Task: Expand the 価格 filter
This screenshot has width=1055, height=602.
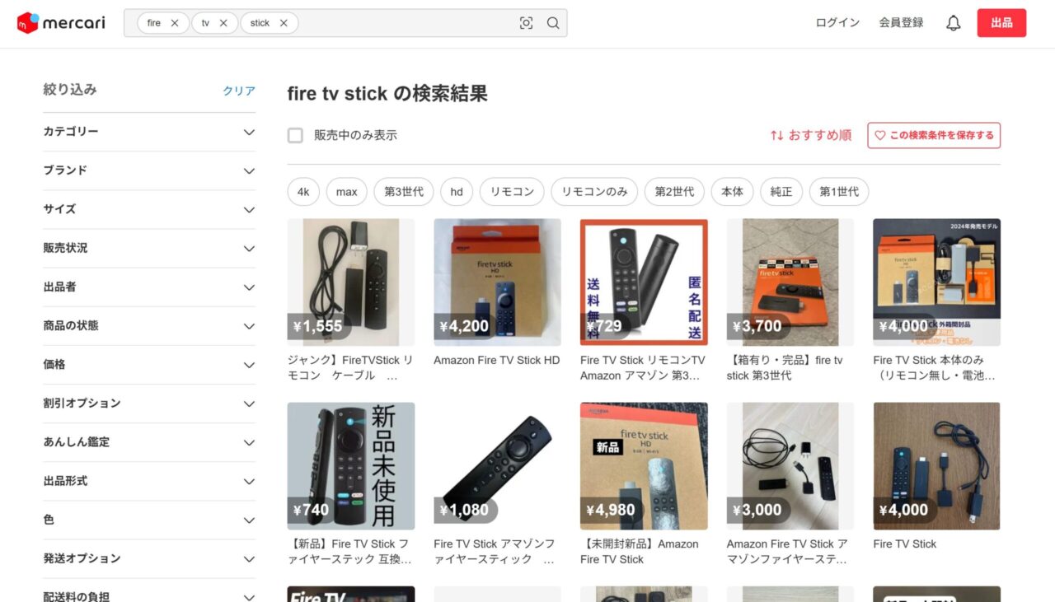Action: click(x=149, y=364)
